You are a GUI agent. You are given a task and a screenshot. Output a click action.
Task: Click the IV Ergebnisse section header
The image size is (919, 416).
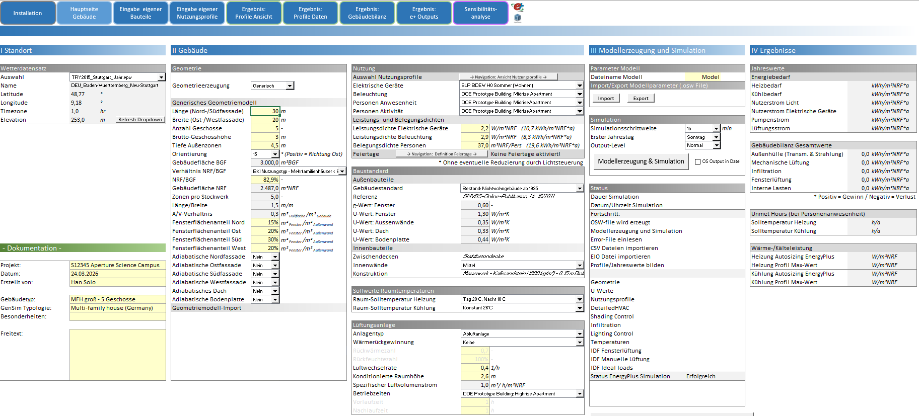(833, 50)
